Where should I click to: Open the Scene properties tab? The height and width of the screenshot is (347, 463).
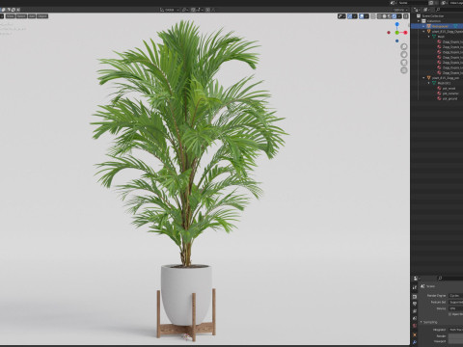(x=415, y=318)
